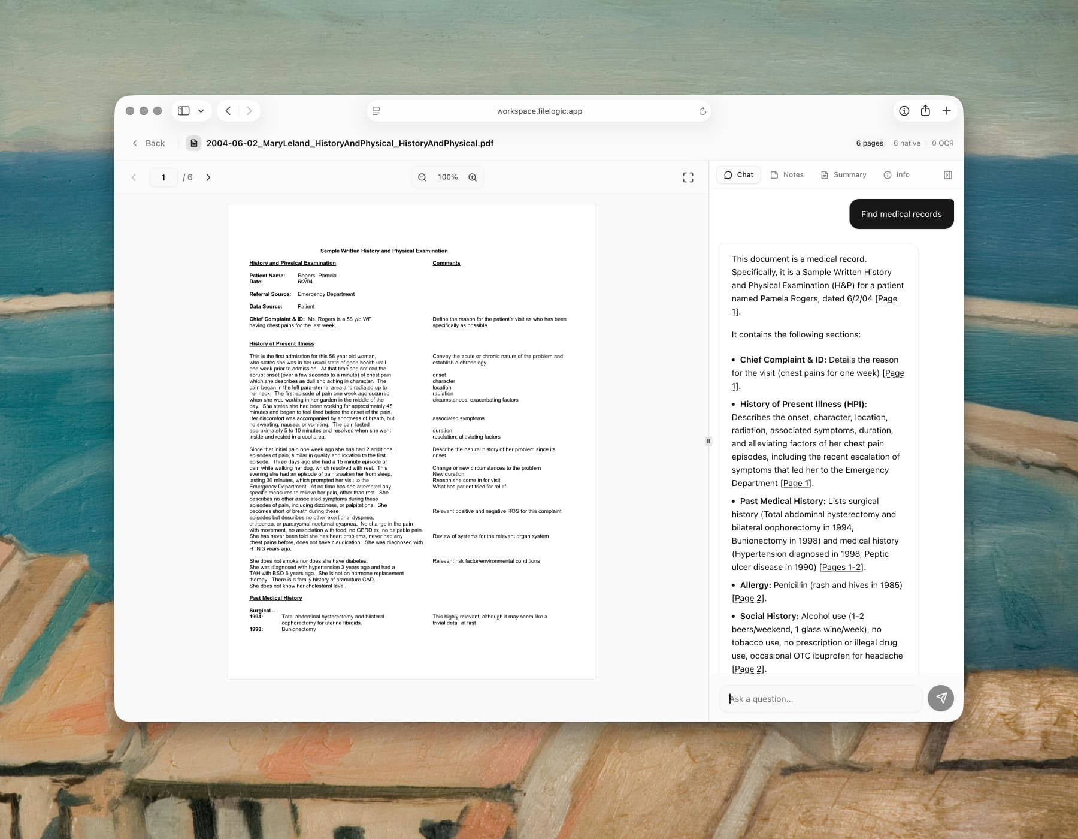Click the Find medical records prompt
The width and height of the screenshot is (1078, 839).
[901, 213]
